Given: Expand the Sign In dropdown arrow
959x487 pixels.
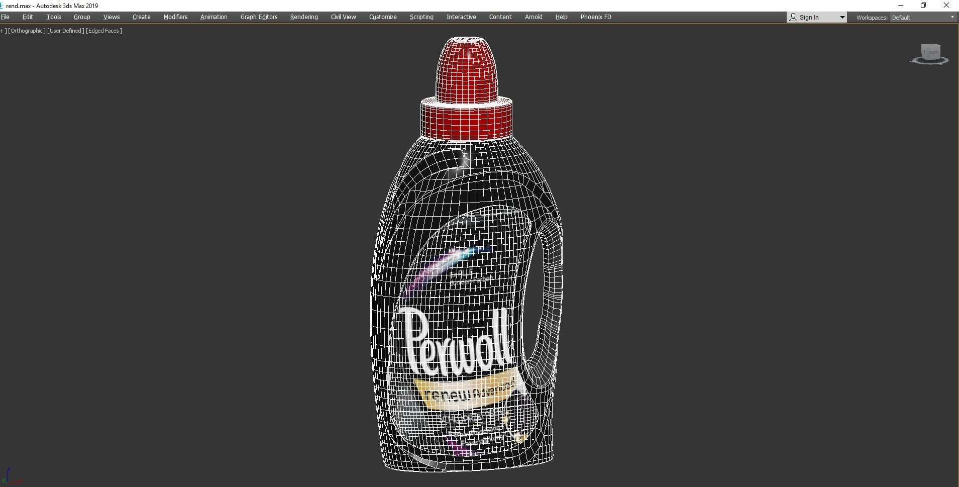Looking at the screenshot, I should (842, 18).
